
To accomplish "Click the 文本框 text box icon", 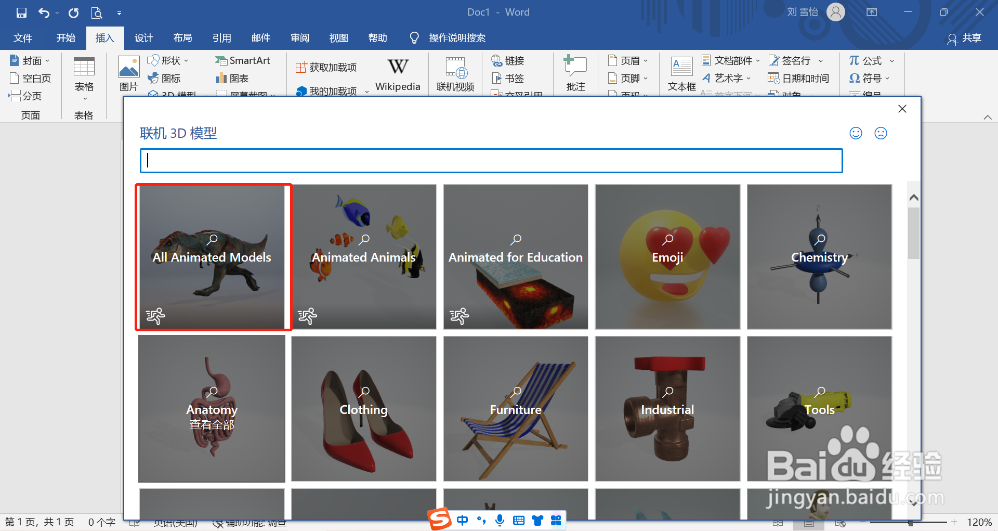I will (x=681, y=74).
